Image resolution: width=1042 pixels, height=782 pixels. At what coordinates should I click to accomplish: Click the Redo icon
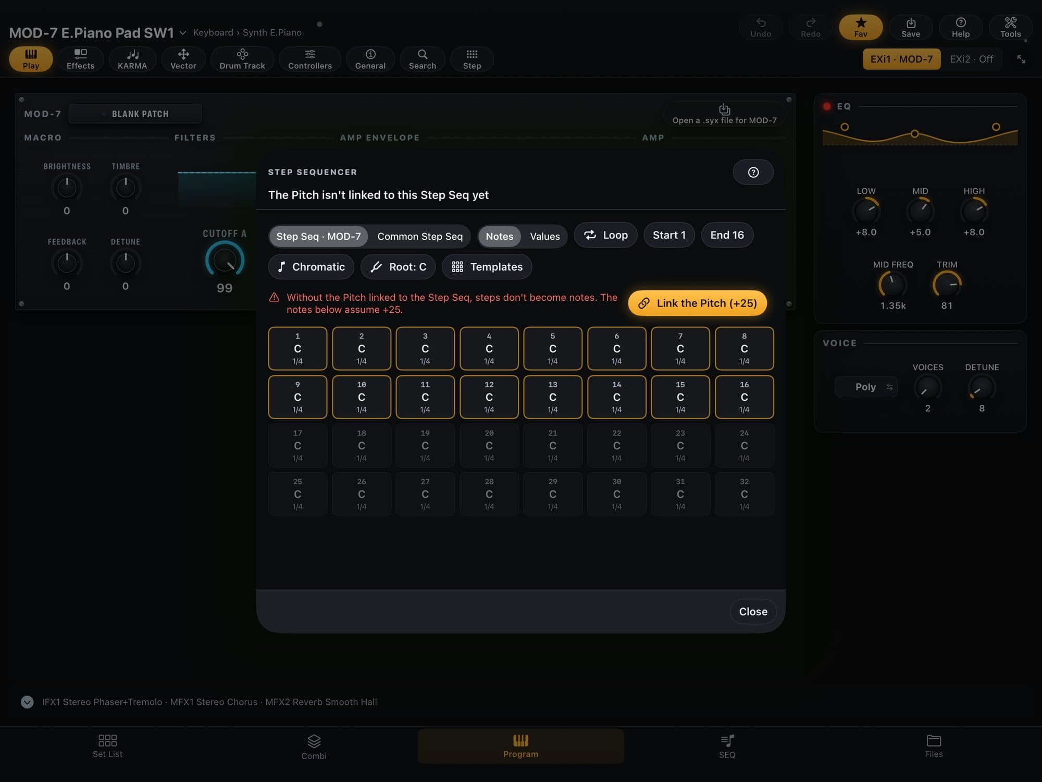pos(811,27)
